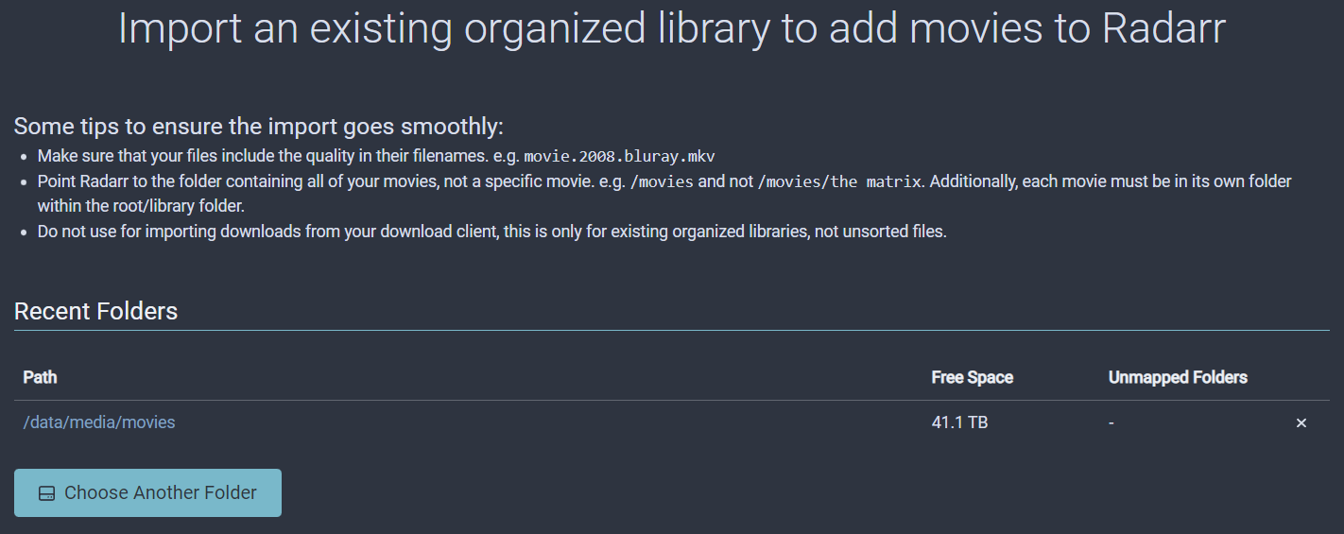Click the movie.2008.bluray.mkv example filename

pyautogui.click(x=619, y=156)
